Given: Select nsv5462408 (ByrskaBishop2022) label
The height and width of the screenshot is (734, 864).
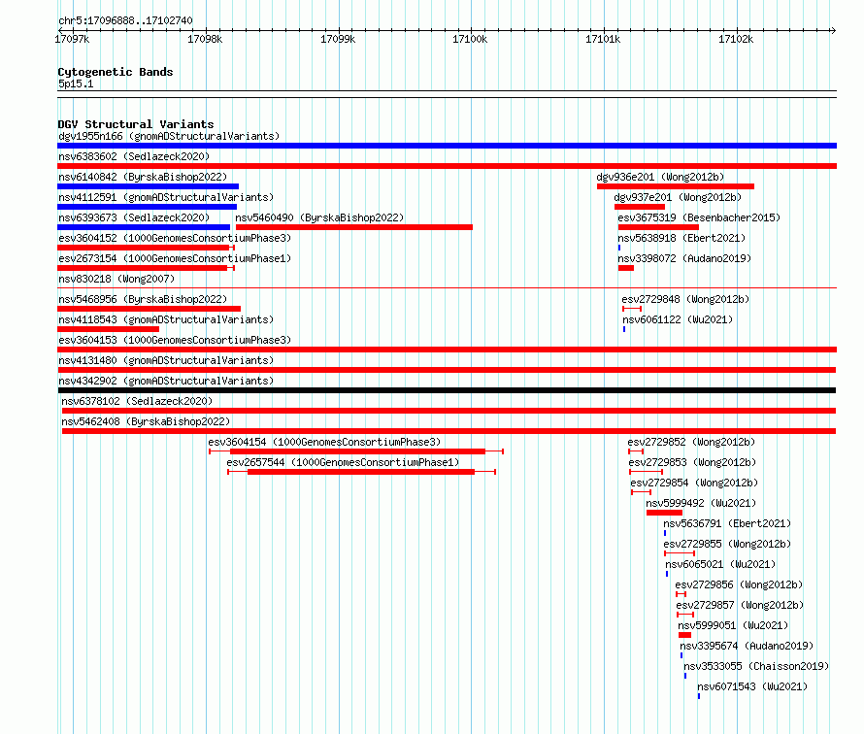Looking at the screenshot, I should point(146,421).
